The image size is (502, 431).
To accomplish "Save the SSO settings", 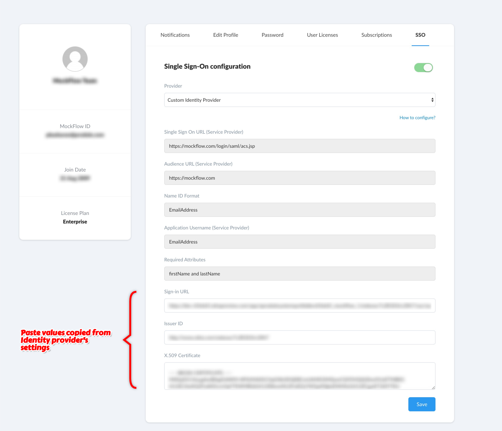I will pyautogui.click(x=422, y=404).
